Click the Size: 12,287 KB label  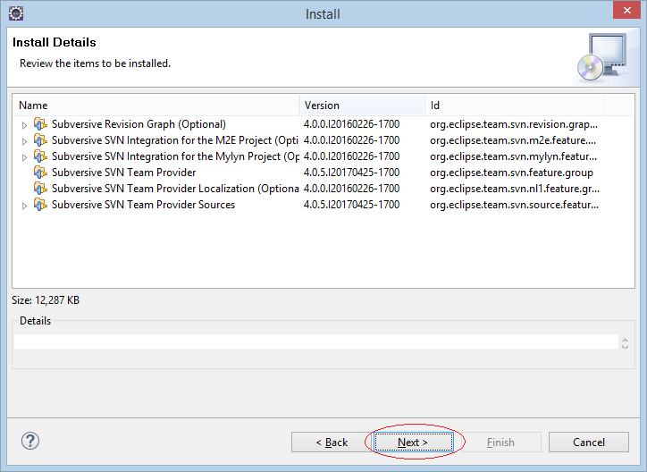tap(46, 300)
